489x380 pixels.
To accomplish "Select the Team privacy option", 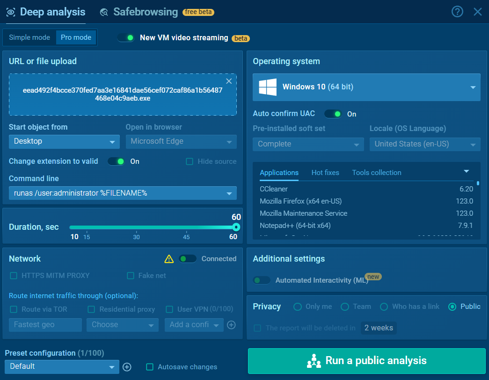I will (x=344, y=307).
